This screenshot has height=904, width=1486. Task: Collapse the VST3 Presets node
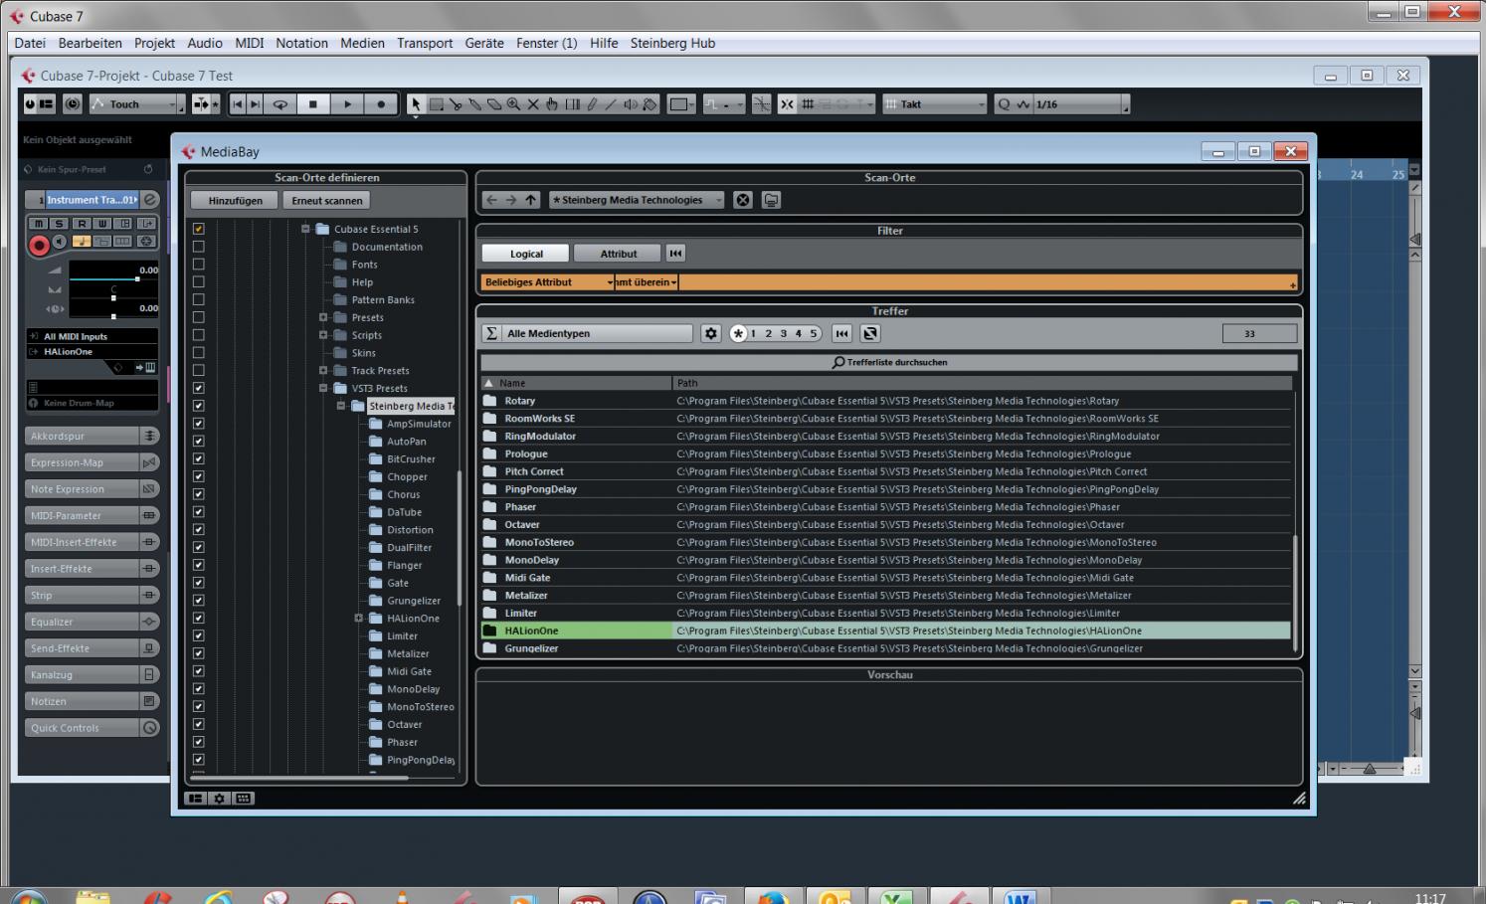coord(323,388)
